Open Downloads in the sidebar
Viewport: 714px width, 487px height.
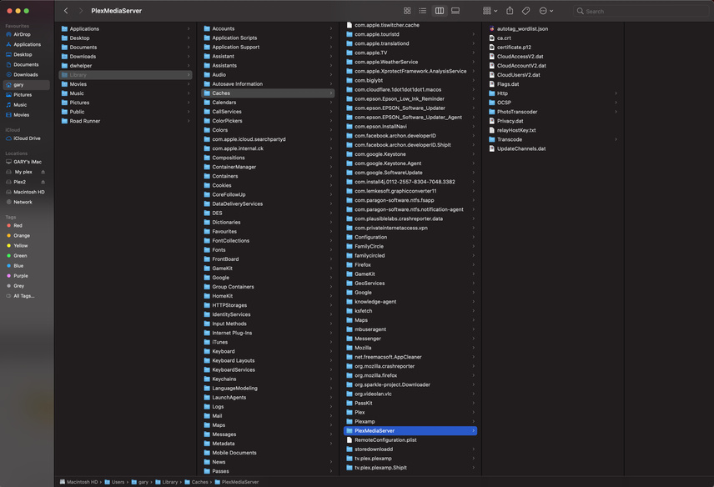point(26,75)
